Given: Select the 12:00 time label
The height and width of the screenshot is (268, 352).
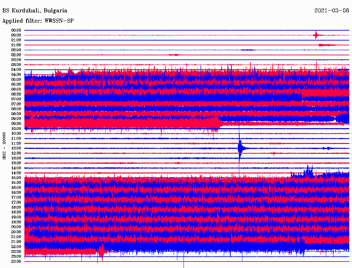Looking at the screenshot, I should click(16, 148).
